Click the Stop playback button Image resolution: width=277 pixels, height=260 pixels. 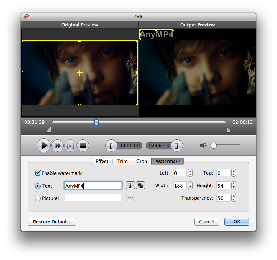click(x=83, y=146)
